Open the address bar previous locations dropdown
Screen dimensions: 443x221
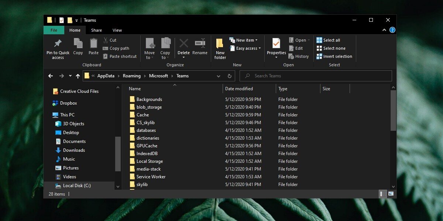tap(219, 76)
